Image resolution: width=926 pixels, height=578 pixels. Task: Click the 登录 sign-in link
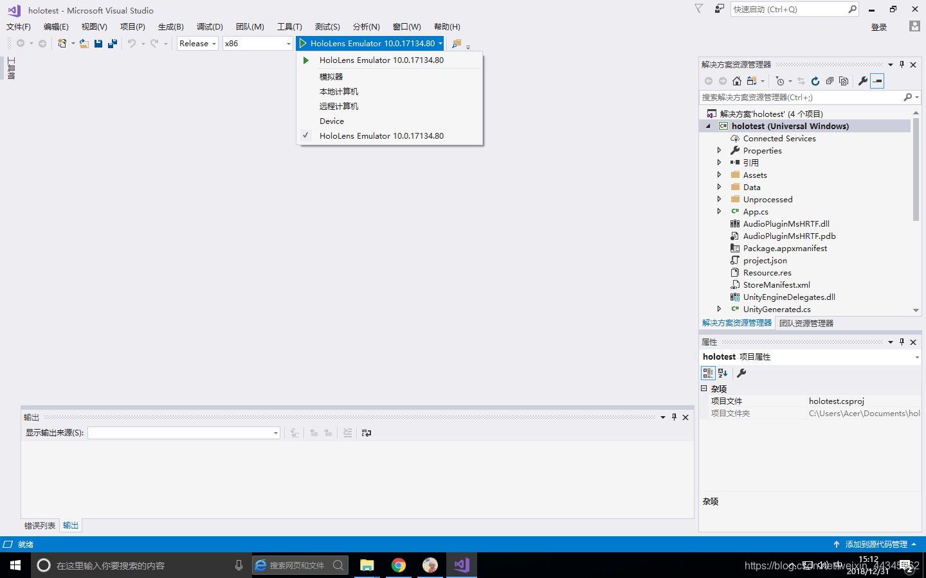tap(879, 27)
